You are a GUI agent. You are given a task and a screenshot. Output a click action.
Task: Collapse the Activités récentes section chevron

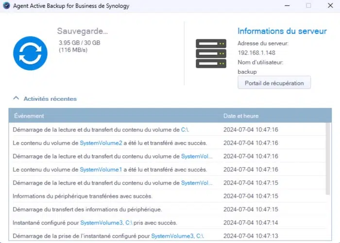pyautogui.click(x=16, y=98)
